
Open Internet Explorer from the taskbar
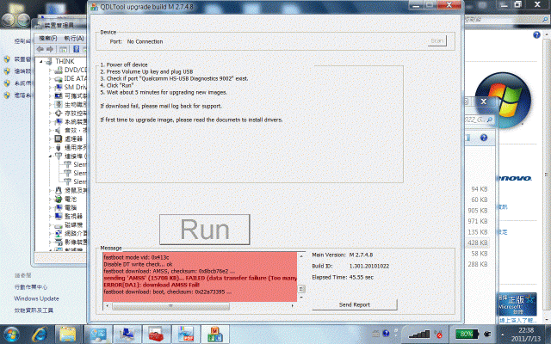(x=39, y=335)
